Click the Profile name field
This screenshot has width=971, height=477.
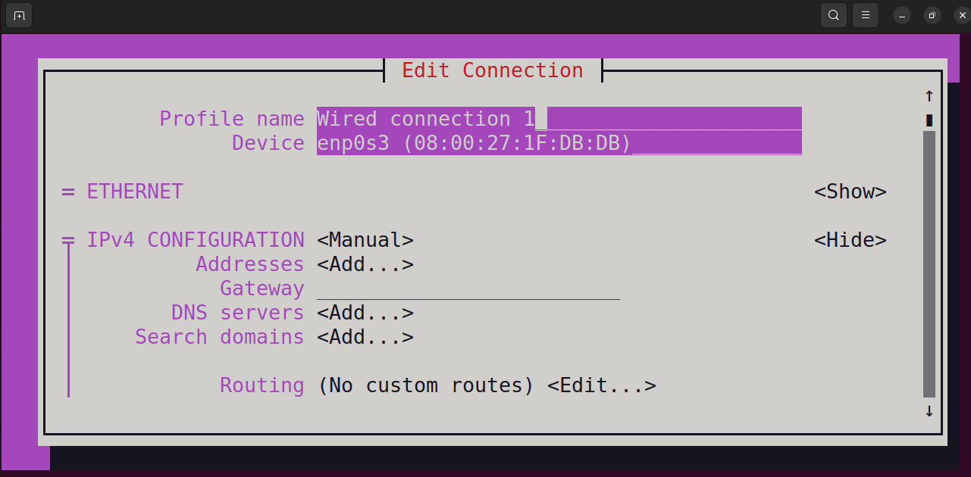(x=559, y=119)
